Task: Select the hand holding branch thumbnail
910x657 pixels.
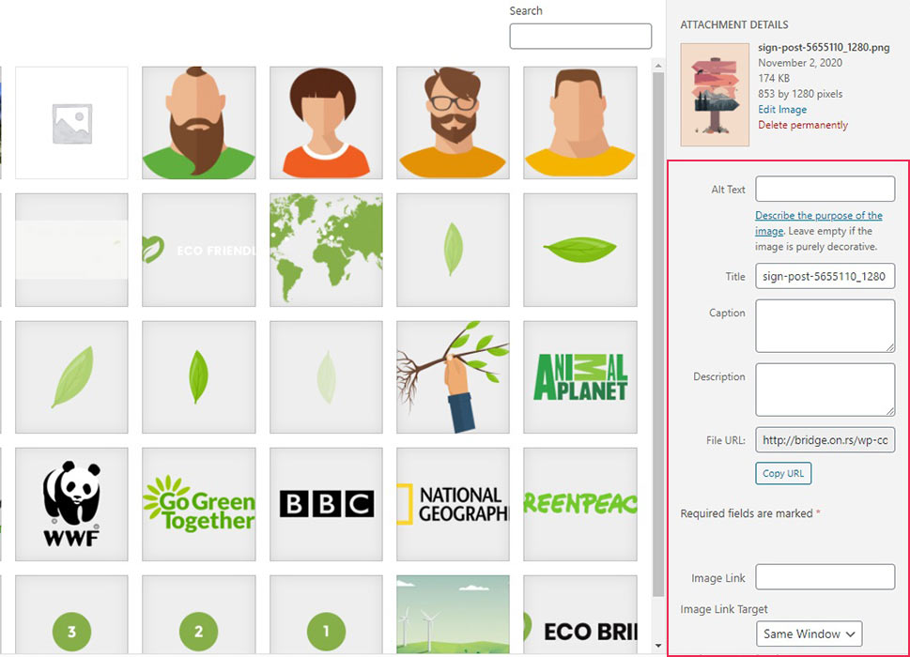Action: tap(453, 377)
